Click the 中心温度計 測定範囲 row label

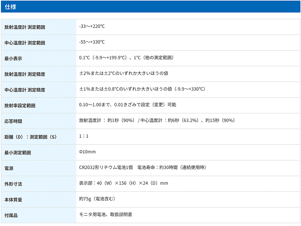click(25, 43)
